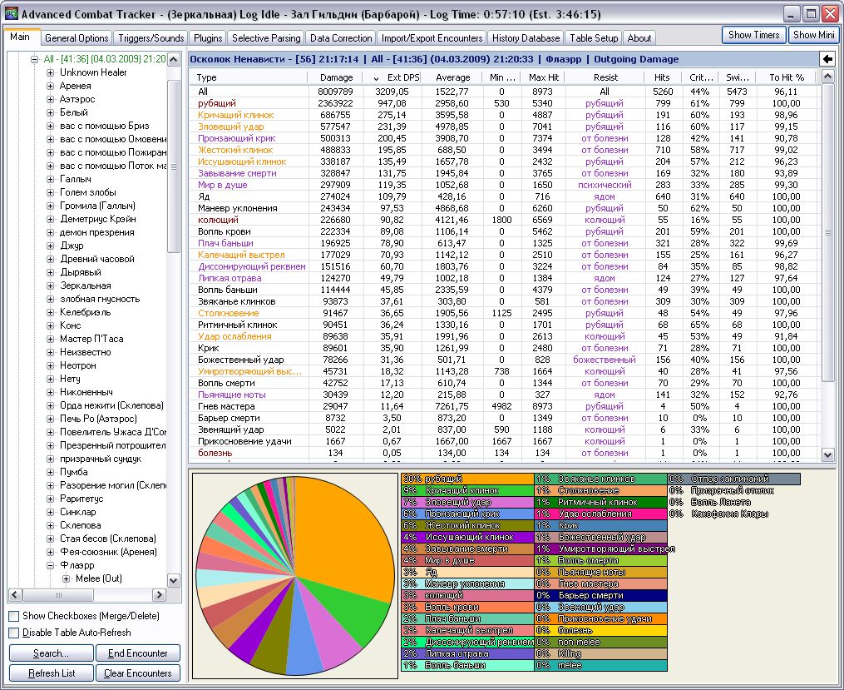This screenshot has height=690, width=844.
Task: Open the Data Correction tab
Action: [341, 38]
